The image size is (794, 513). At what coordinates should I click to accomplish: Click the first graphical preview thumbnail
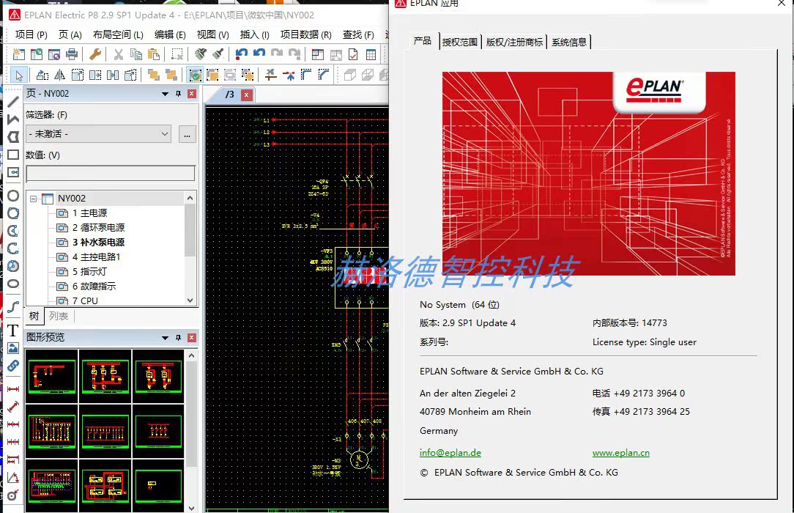coord(52,376)
